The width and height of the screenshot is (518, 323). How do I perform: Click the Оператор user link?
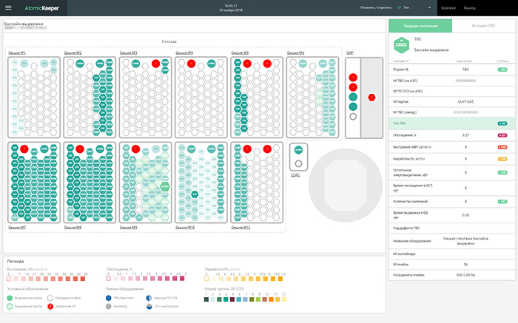(448, 8)
